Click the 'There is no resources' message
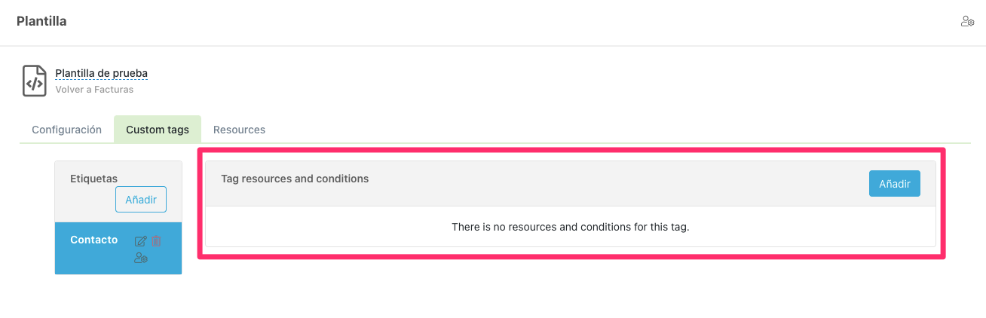 570,226
